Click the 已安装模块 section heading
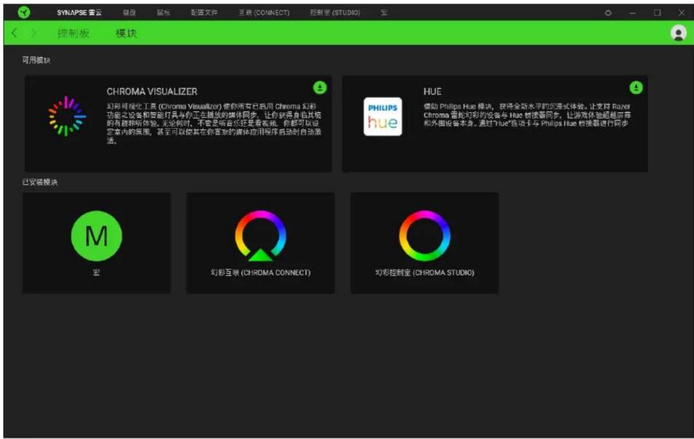694x439 pixels. pos(40,182)
